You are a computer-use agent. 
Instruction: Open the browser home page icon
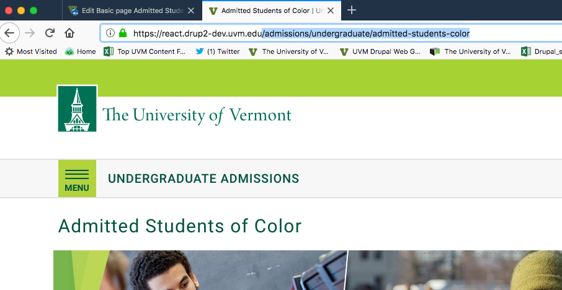[x=69, y=33]
